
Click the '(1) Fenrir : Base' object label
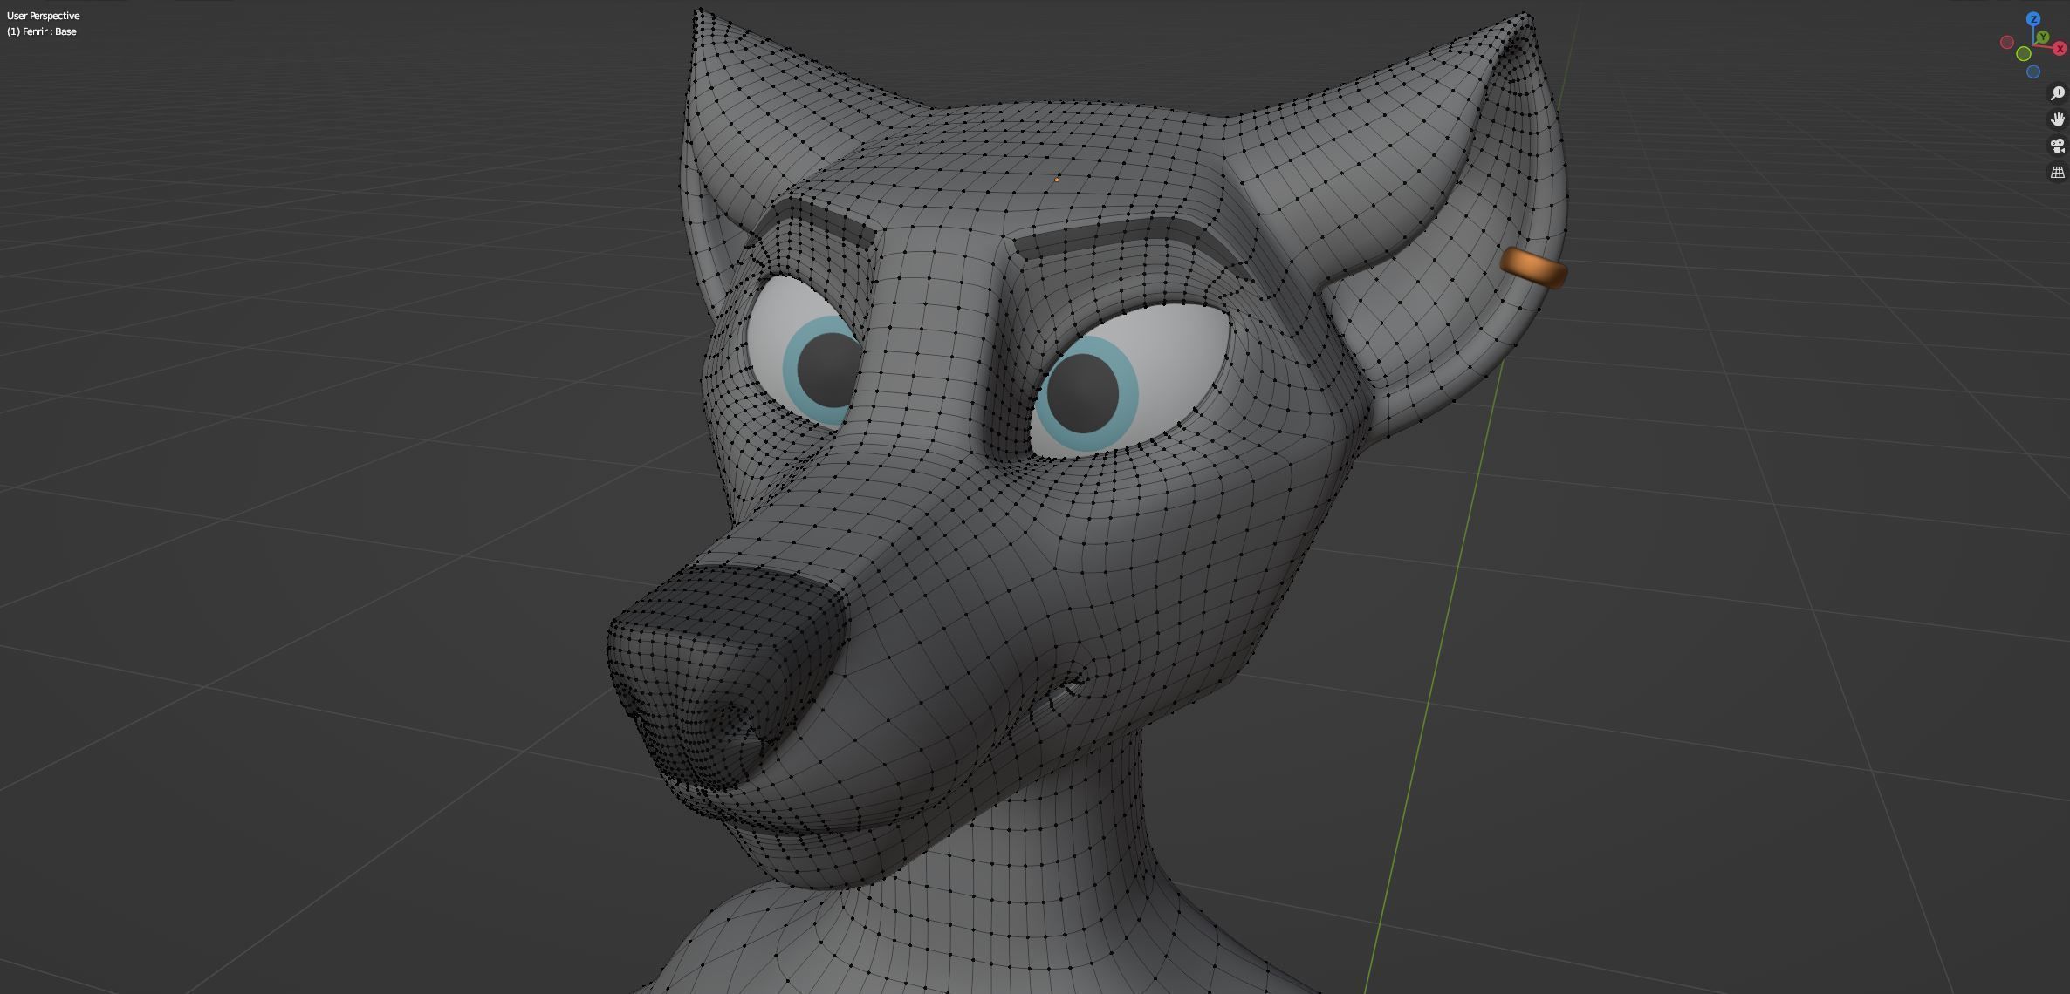tap(41, 31)
